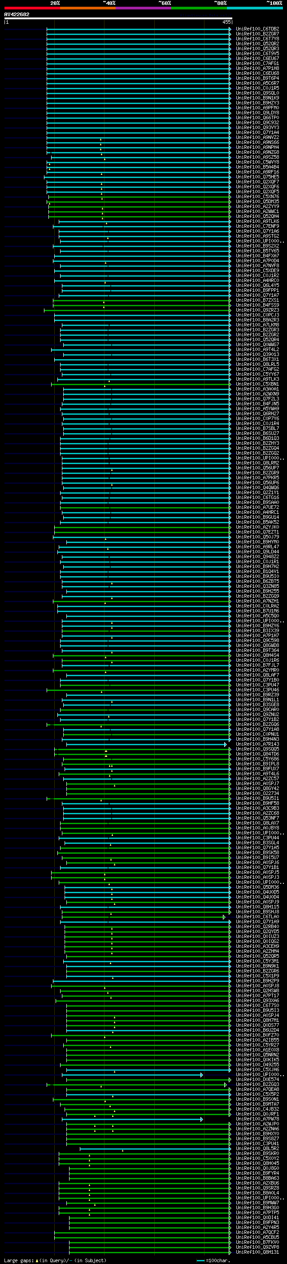Select hit UniRef100_Q75HE5
Image resolution: width=287 pixels, height=1264 pixels.
(x=257, y=177)
